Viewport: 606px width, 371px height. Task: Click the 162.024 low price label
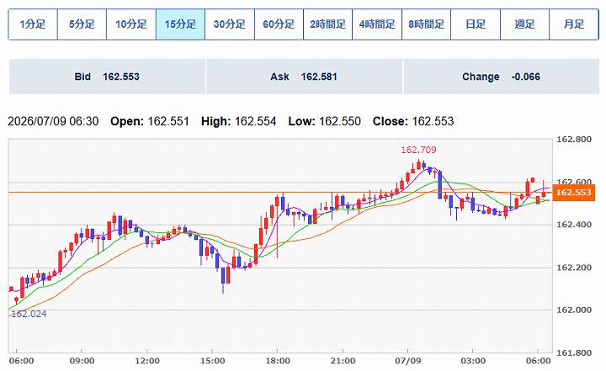coord(29,314)
